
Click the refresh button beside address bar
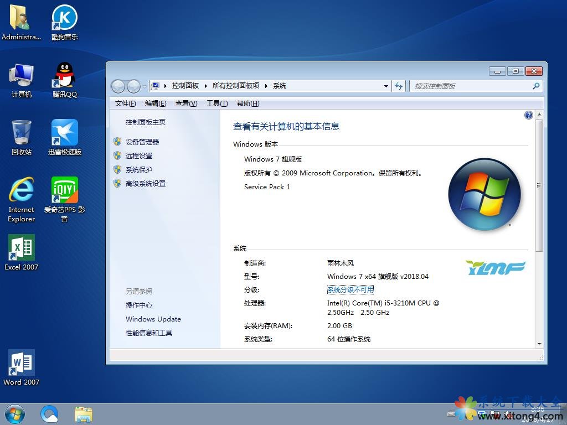399,86
